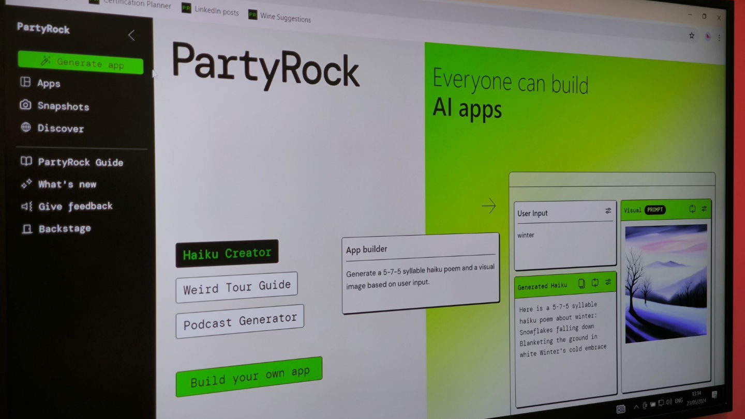Screen dimensions: 745x419
Task: Go to the Discover page
Action: pos(60,128)
